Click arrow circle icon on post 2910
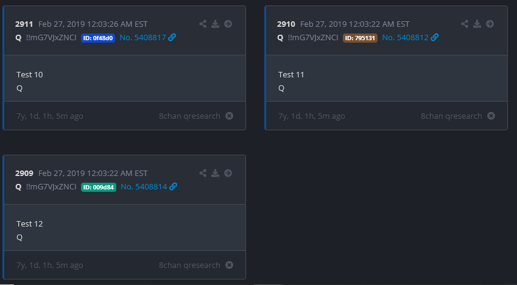This screenshot has width=517, height=285. click(490, 24)
